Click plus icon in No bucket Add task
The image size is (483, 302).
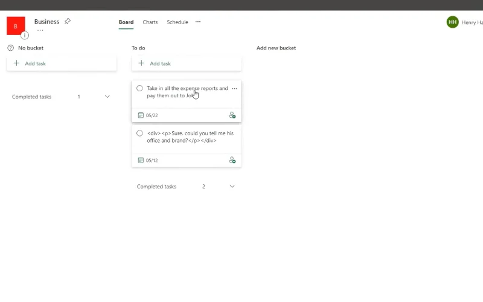pos(17,63)
